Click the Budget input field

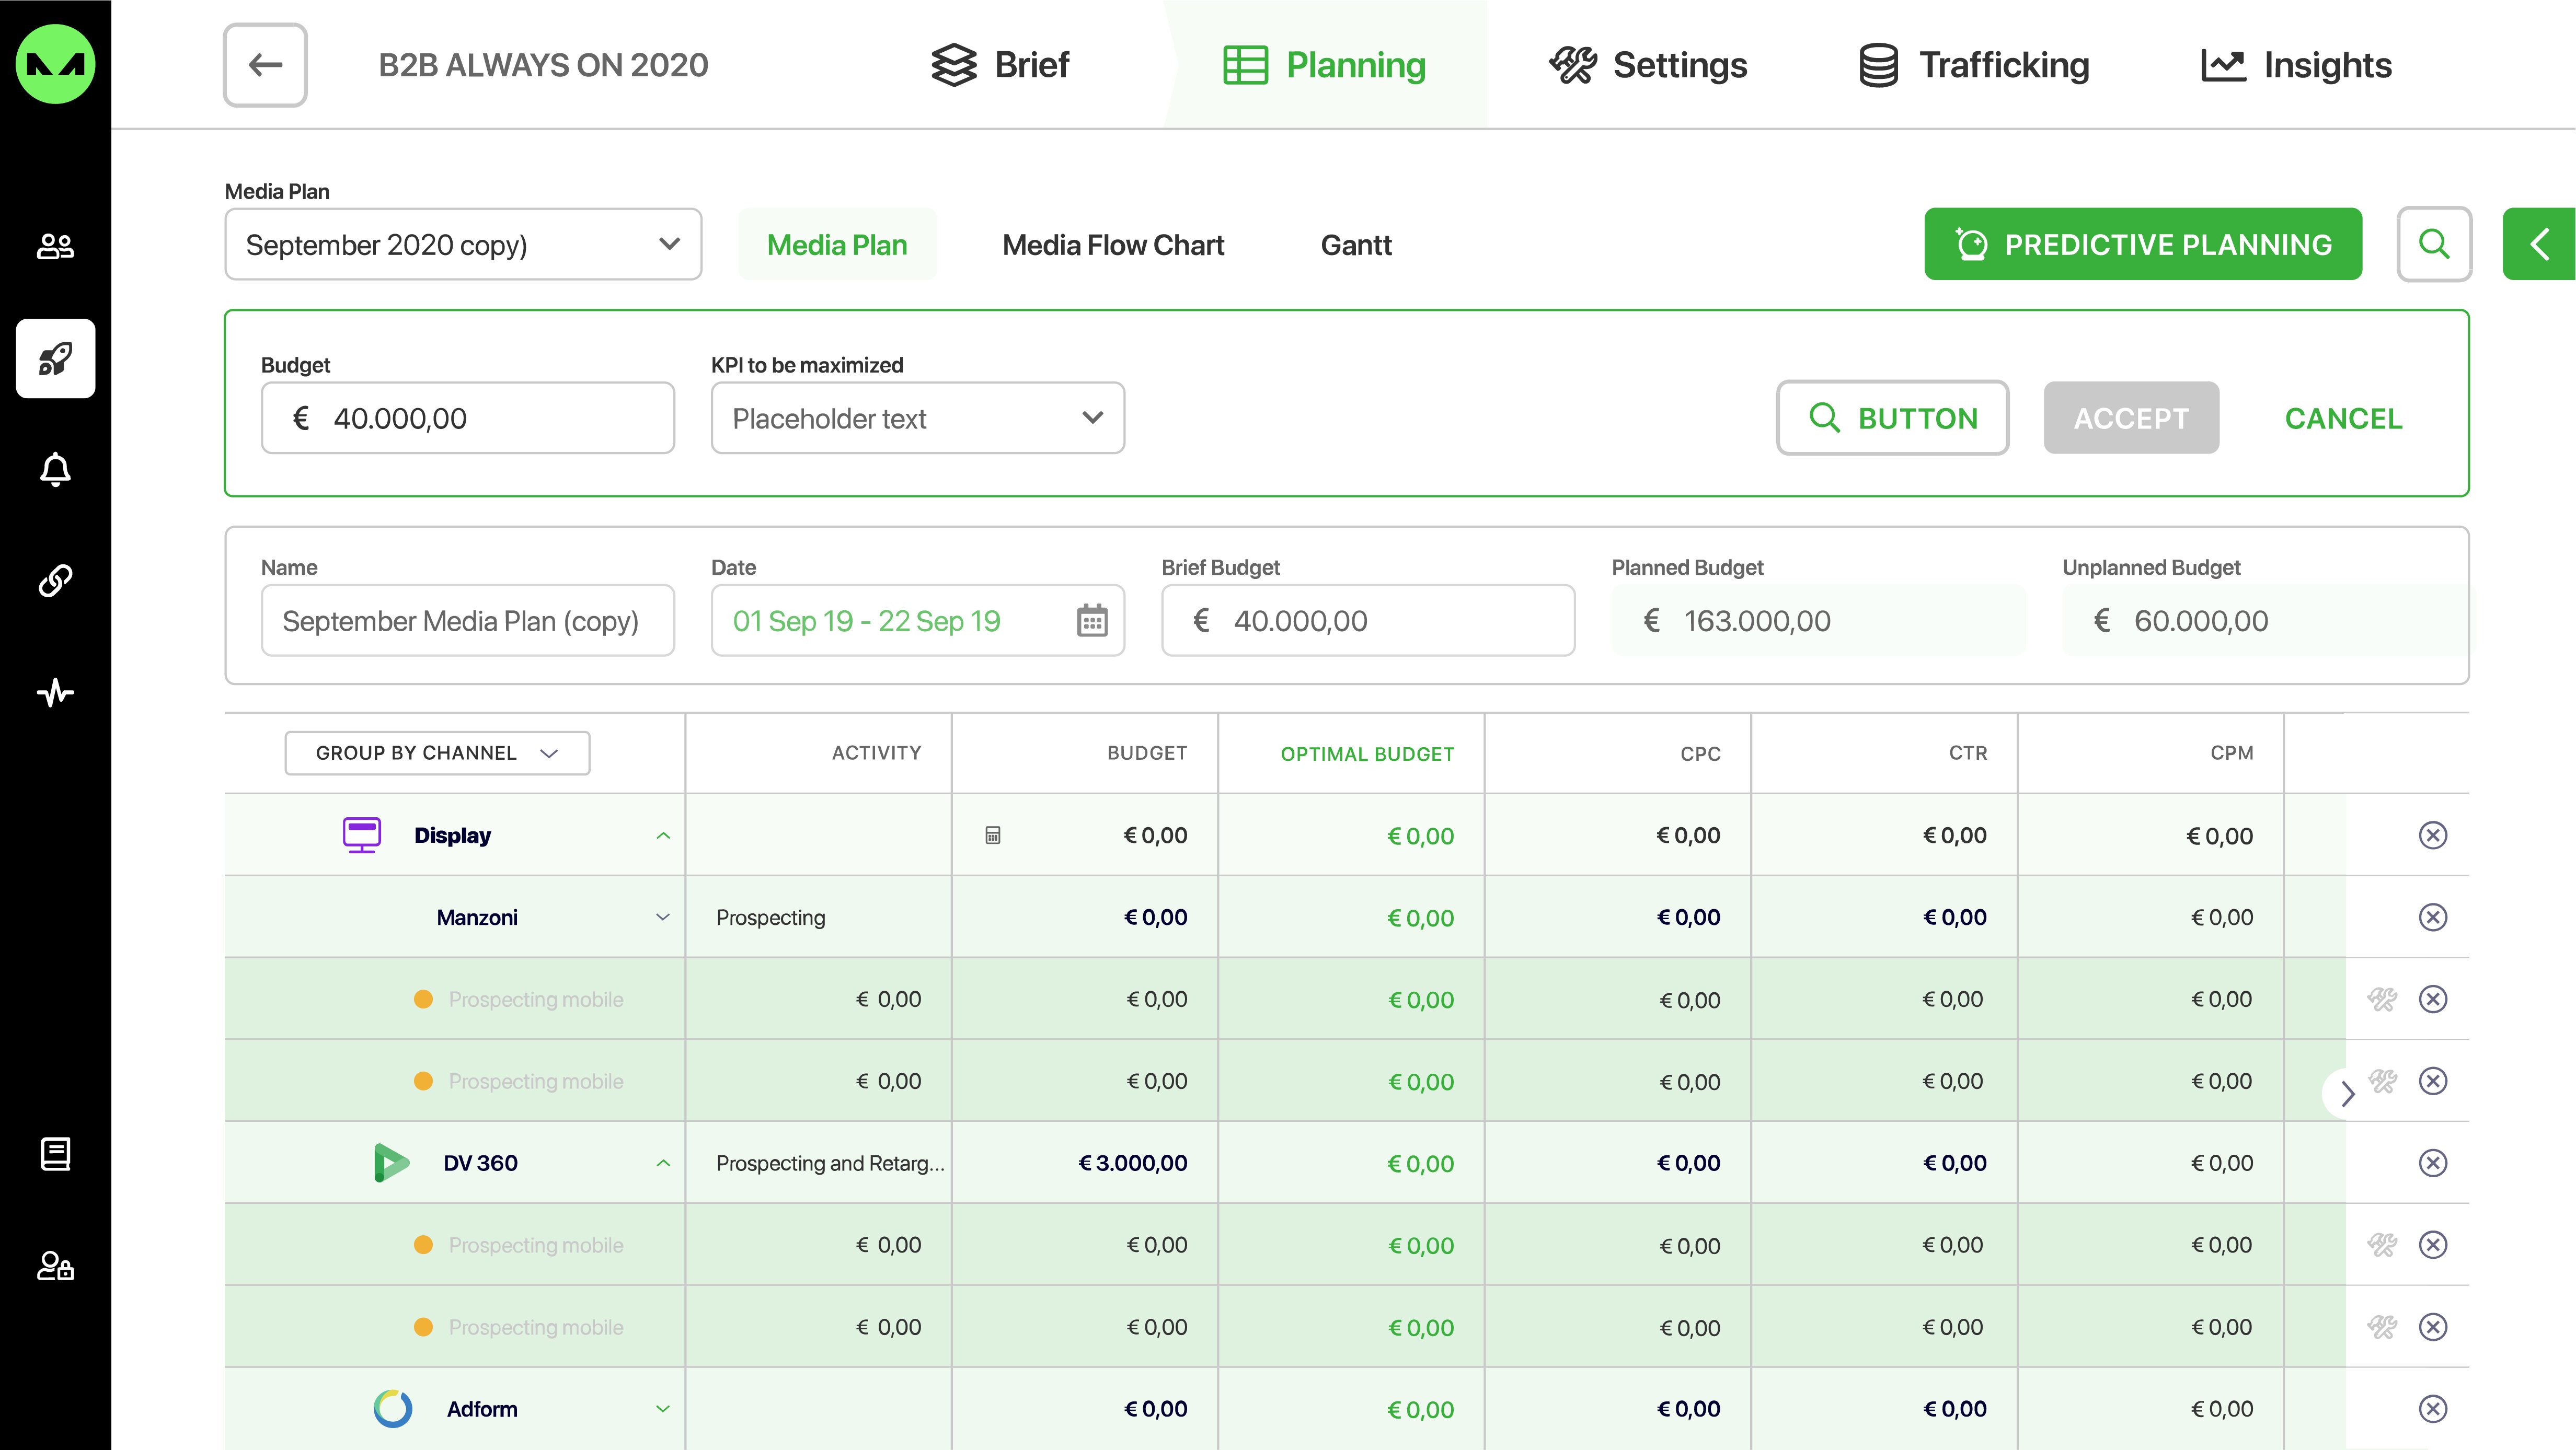click(x=468, y=419)
